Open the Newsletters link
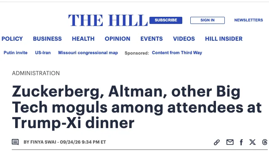The image size is (269, 152). pos(248,20)
